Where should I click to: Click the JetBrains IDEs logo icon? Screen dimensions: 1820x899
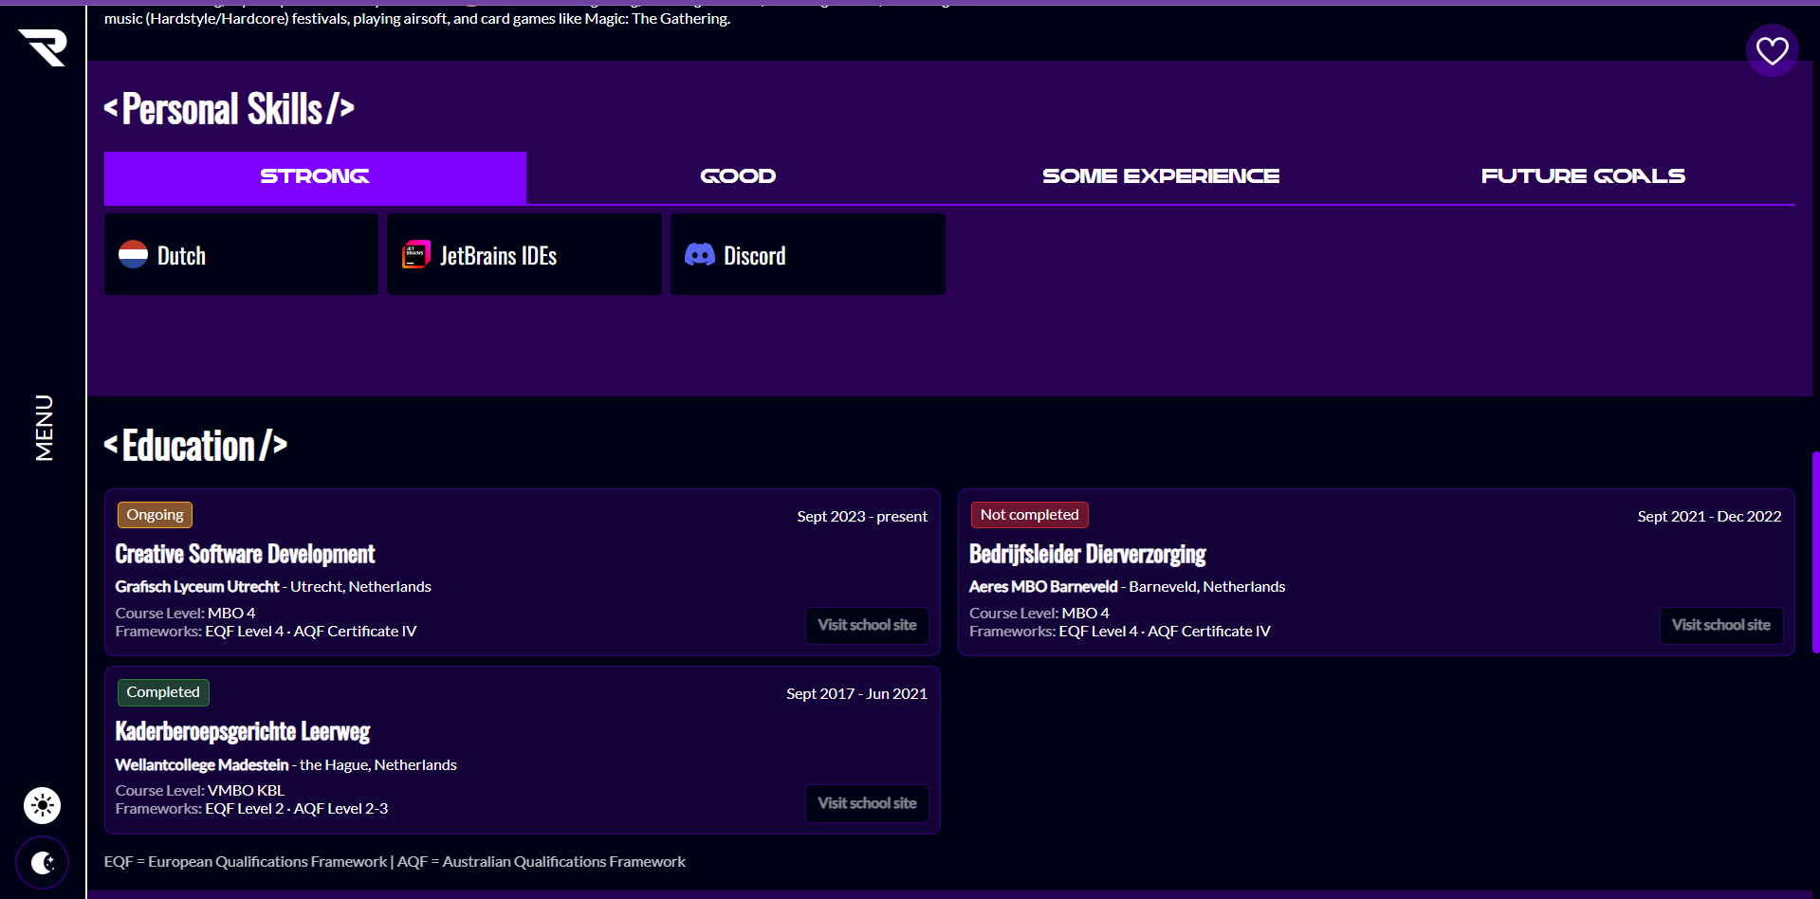415,254
